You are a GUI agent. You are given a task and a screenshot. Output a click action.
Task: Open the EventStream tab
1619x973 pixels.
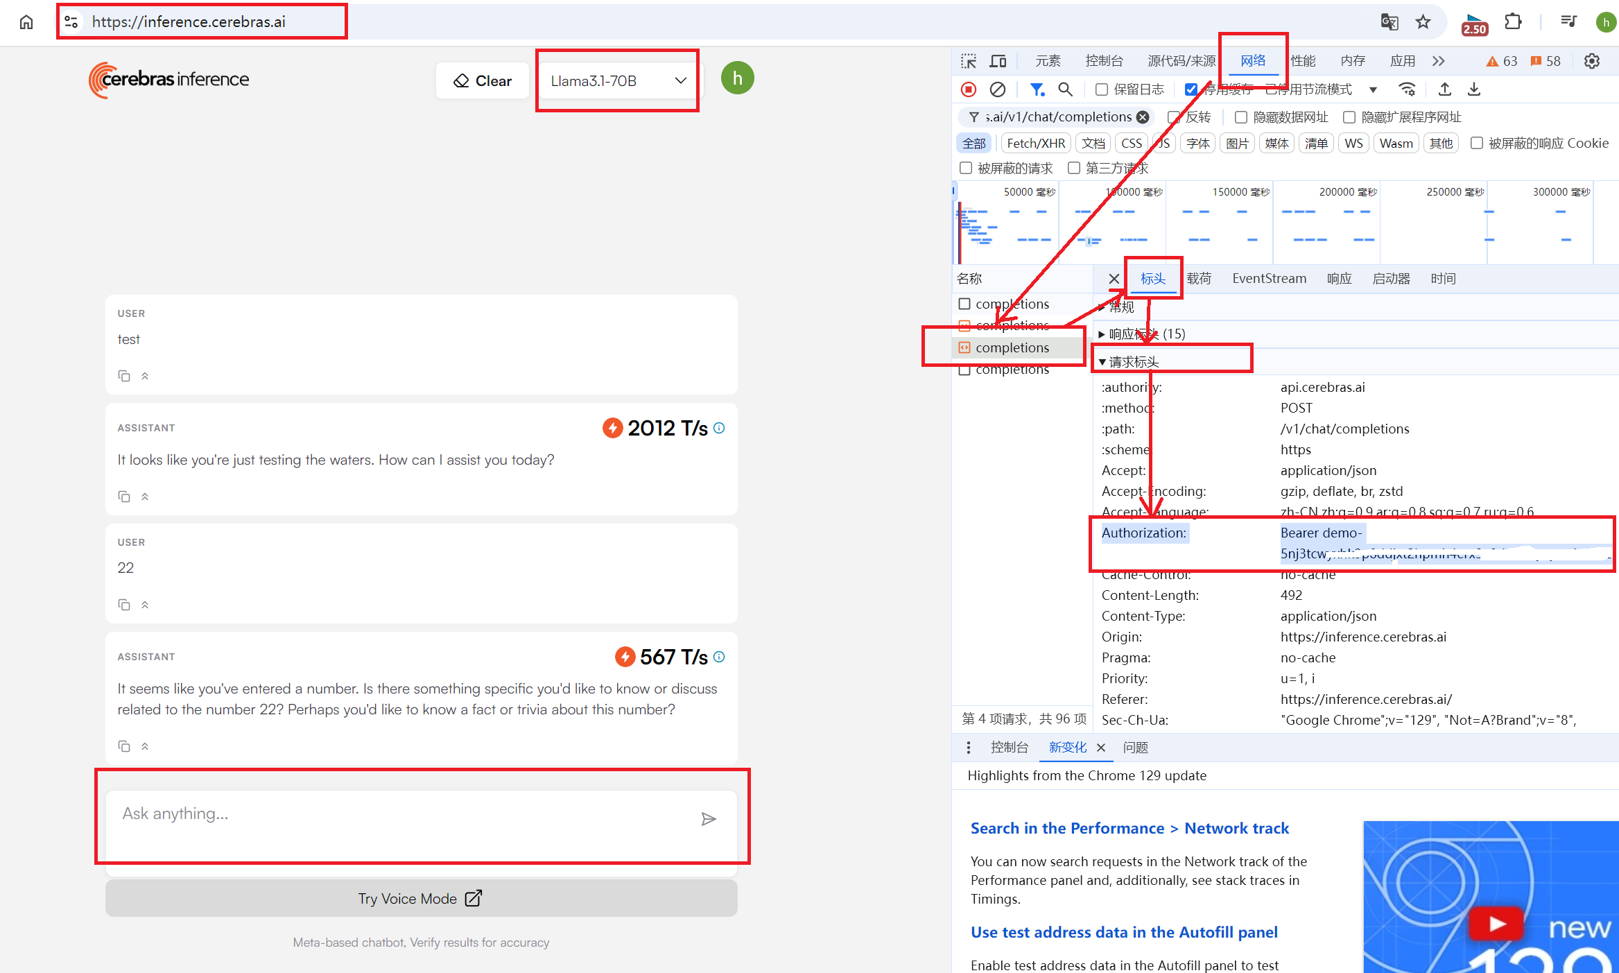1269,279
